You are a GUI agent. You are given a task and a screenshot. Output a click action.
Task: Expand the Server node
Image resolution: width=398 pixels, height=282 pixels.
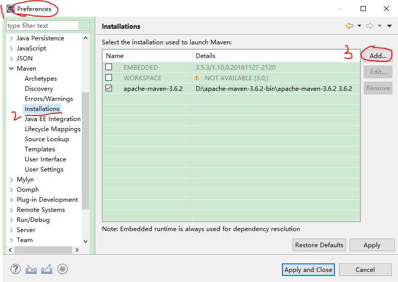click(12, 230)
